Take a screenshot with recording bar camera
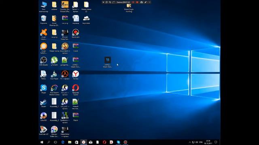 [x=142, y=2]
